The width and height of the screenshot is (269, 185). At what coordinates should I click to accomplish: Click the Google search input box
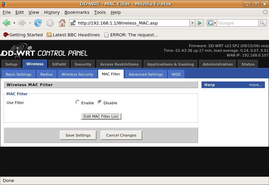pyautogui.click(x=238, y=23)
